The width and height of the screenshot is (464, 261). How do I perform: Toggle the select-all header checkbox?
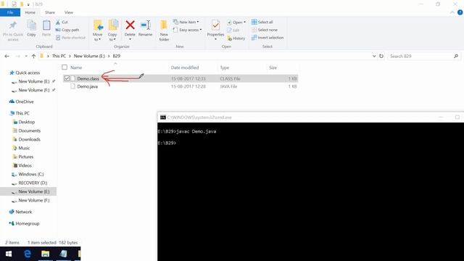(65, 67)
